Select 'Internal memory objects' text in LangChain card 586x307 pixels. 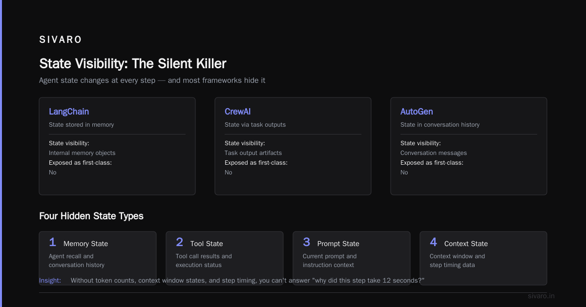[82, 153]
